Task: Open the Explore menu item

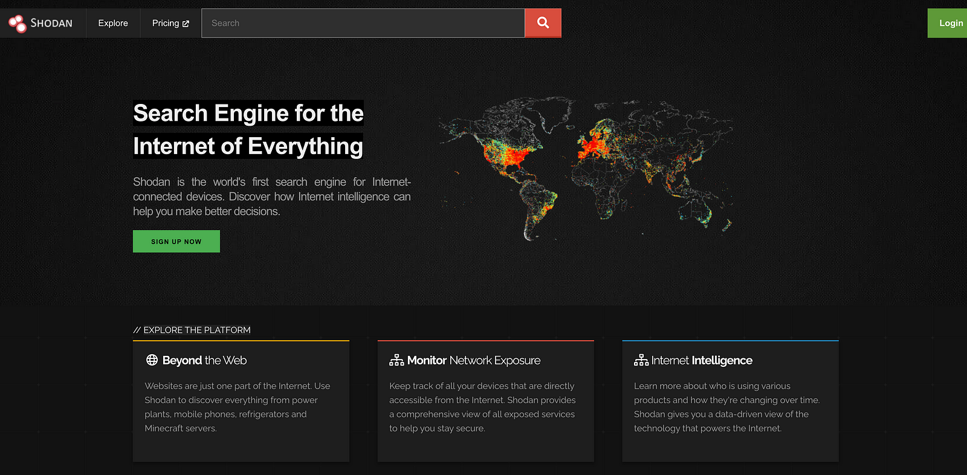Action: click(x=113, y=23)
